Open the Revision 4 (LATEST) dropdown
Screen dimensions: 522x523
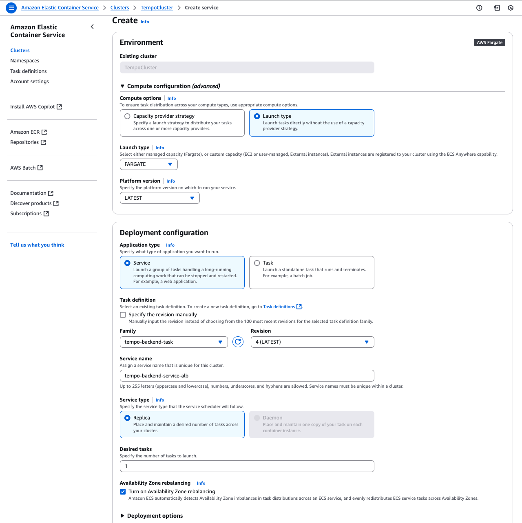coord(312,342)
